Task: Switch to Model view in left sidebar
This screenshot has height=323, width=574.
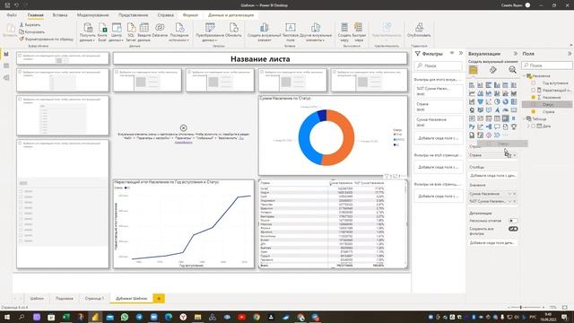Action: coord(6,78)
